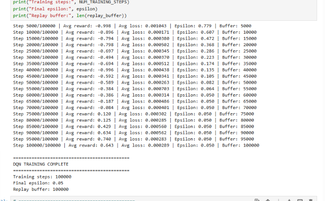325x201 pixels.
Task: Click the Epsilon value 0.607
Action: pyautogui.click(x=207, y=32)
